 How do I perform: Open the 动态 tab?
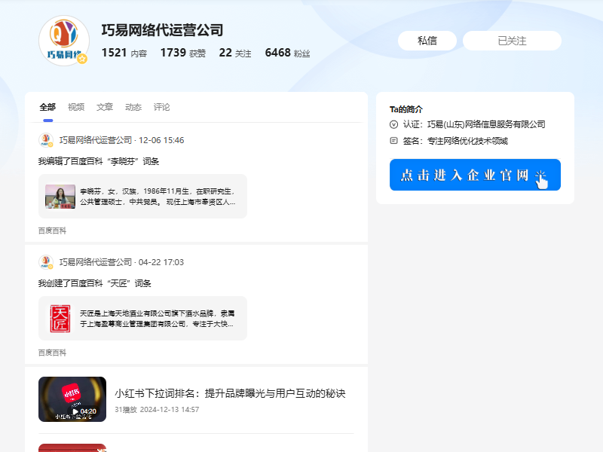pyautogui.click(x=133, y=107)
